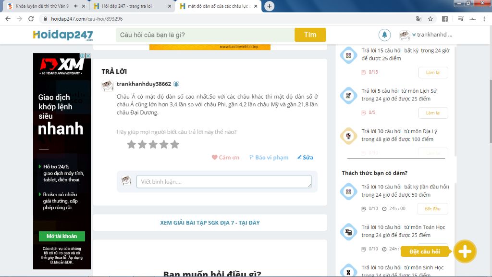
Task: Rate the answer three stars
Action: pyautogui.click(x=153, y=144)
